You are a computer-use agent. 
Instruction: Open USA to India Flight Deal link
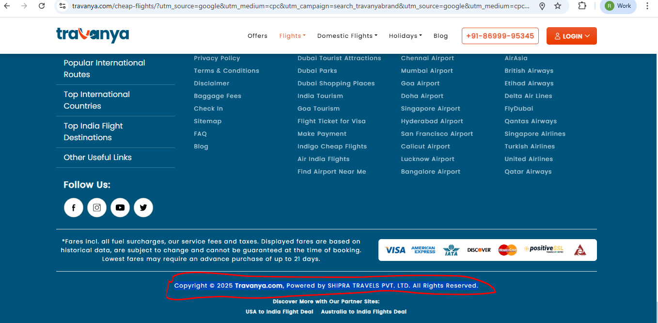point(279,312)
